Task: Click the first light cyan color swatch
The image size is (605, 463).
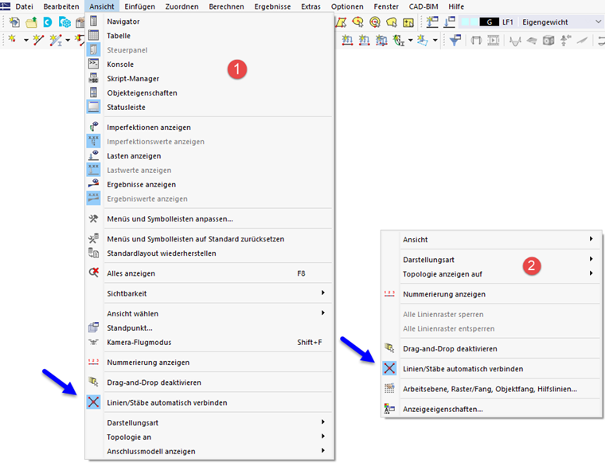Action: pyautogui.click(x=465, y=22)
